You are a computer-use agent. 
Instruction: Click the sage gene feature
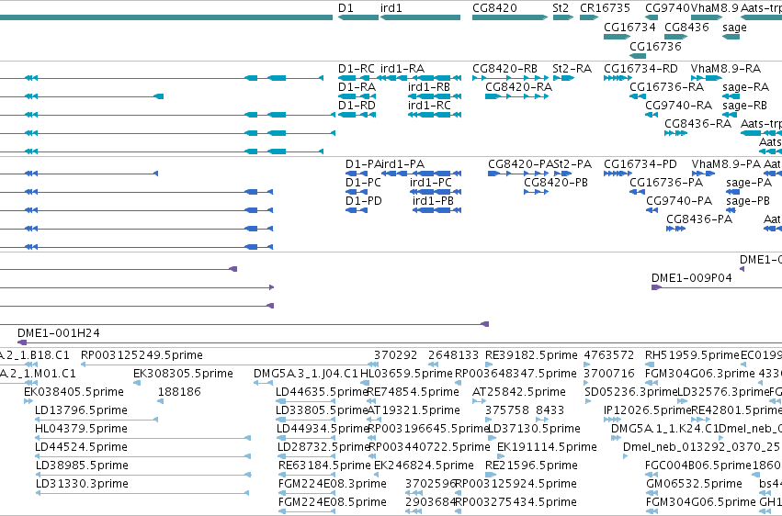(x=731, y=37)
